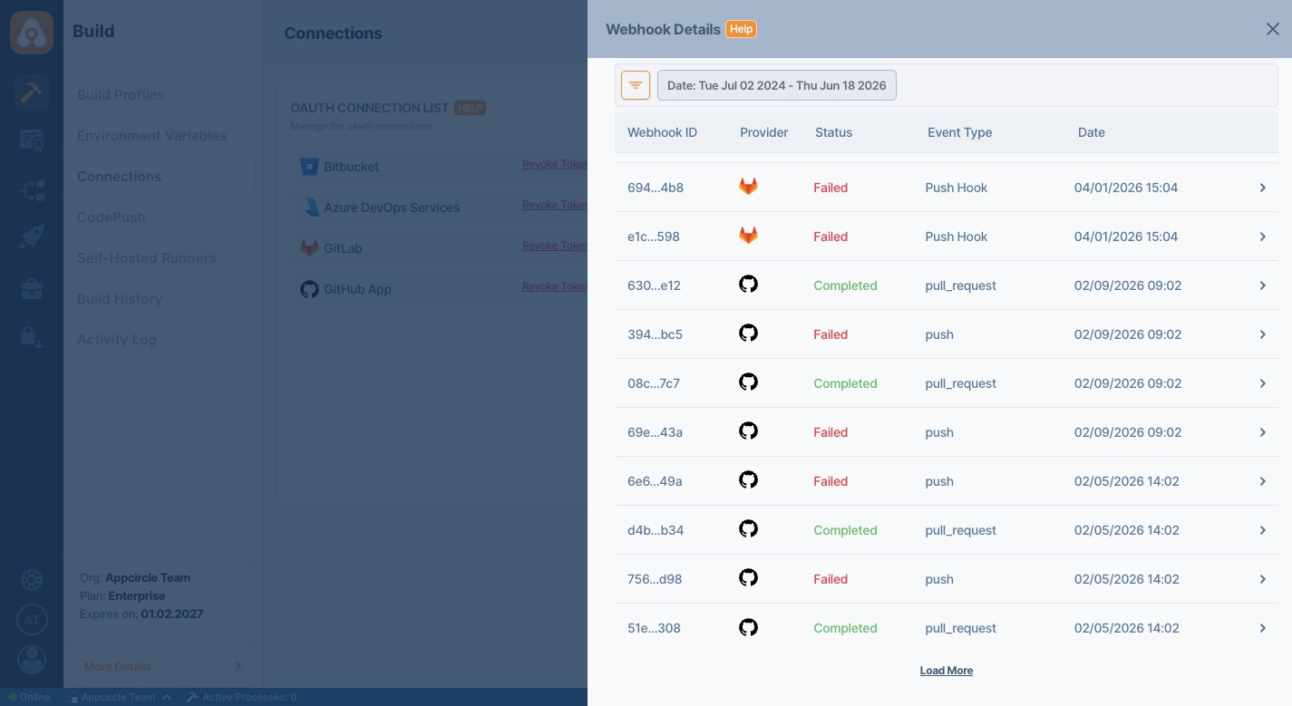The height and width of the screenshot is (706, 1292).
Task: Click the Online status indicator
Action: tap(30, 697)
